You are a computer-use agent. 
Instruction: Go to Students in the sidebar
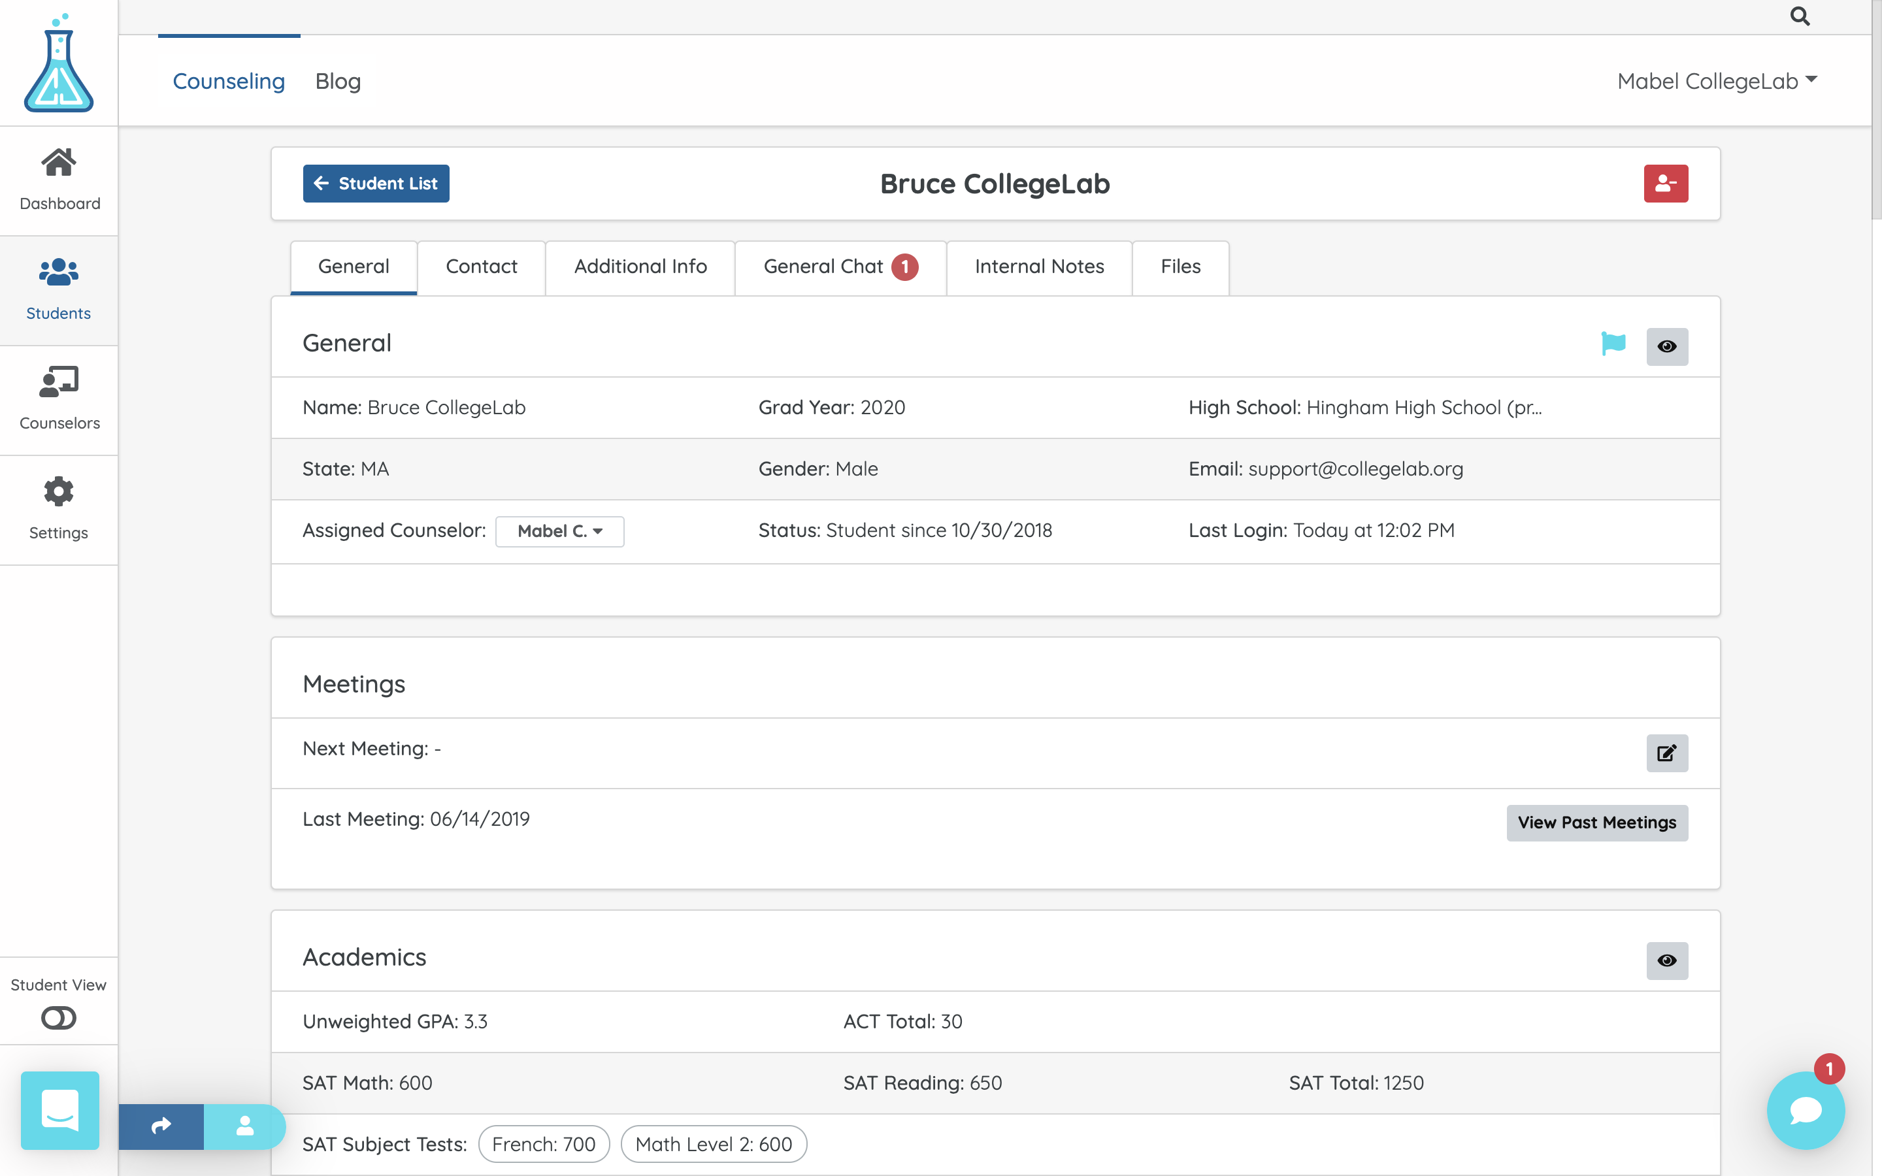tap(59, 290)
